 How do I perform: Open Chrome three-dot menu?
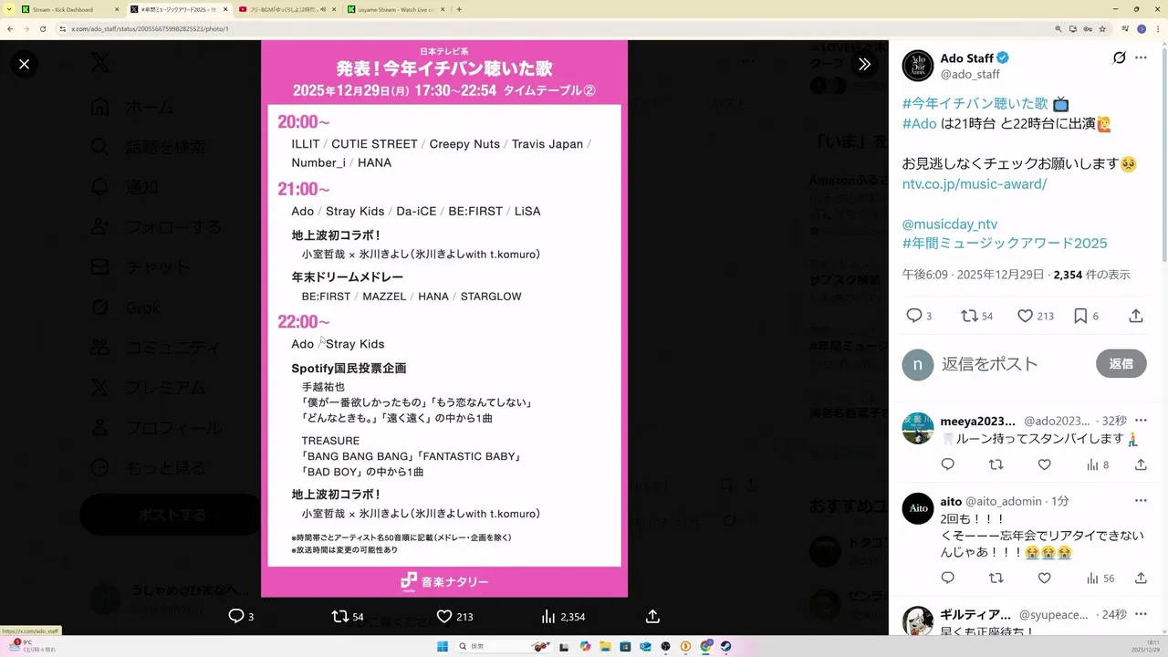(x=1157, y=28)
